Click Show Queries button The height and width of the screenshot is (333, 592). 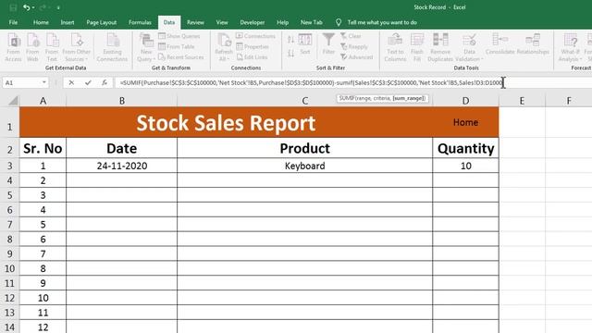[x=179, y=36]
